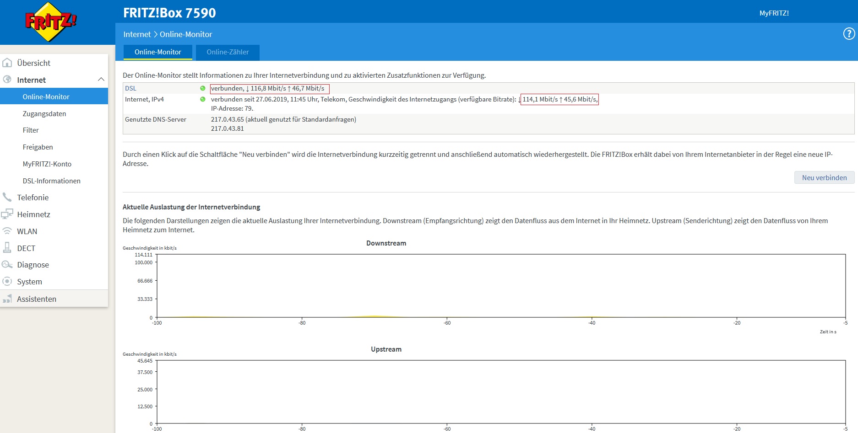The image size is (858, 433).
Task: Select the Online-Monitor tab
Action: click(158, 52)
